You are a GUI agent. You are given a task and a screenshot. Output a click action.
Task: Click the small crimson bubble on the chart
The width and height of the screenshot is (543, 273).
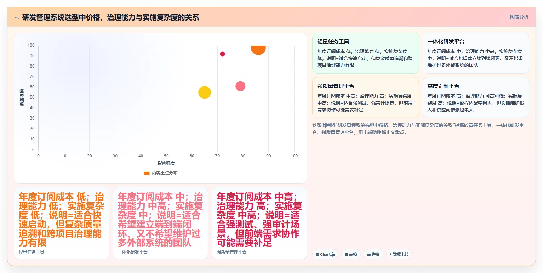click(x=222, y=54)
